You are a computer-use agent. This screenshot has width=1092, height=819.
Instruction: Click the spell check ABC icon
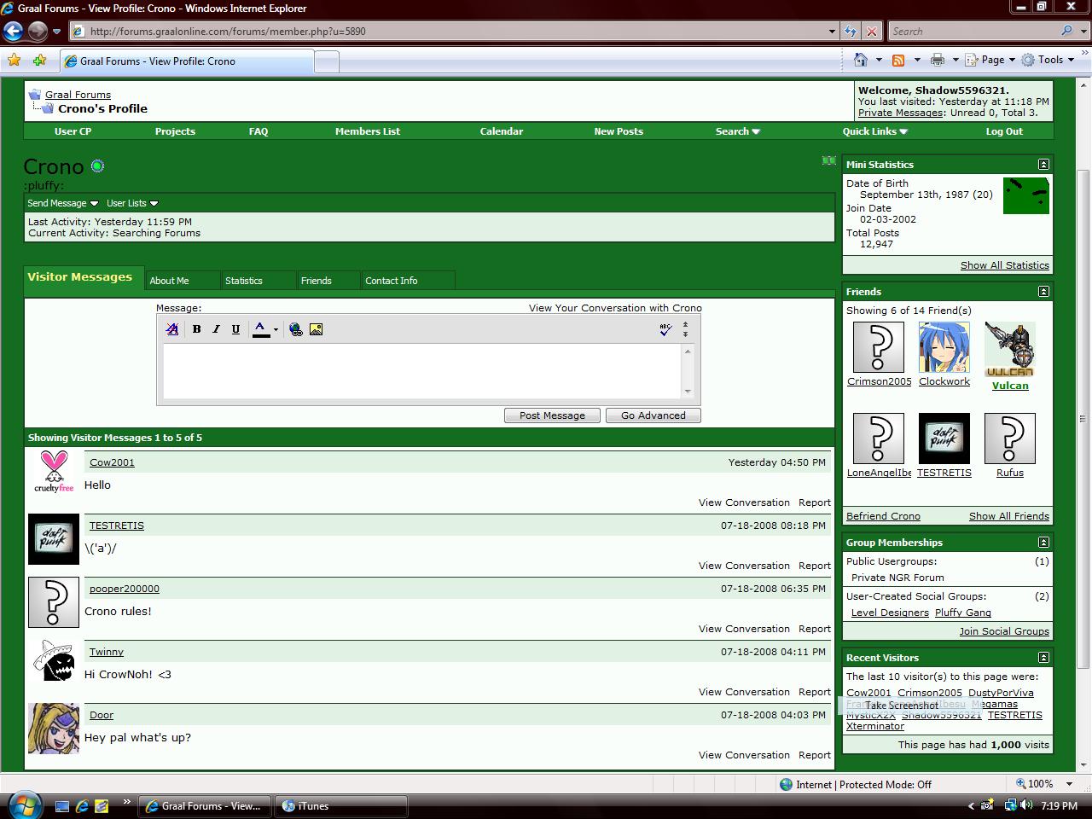click(x=665, y=329)
